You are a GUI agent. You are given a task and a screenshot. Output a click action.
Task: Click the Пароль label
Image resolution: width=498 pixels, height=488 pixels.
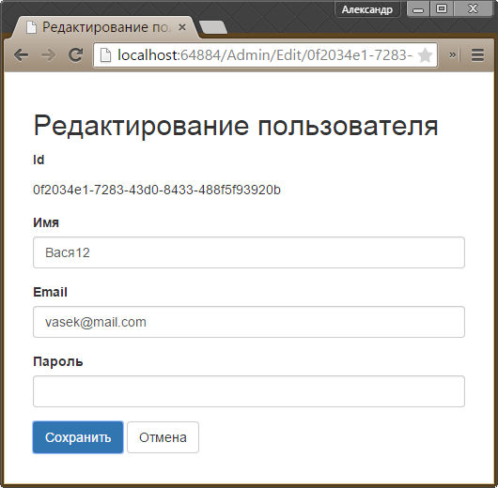[x=58, y=361]
